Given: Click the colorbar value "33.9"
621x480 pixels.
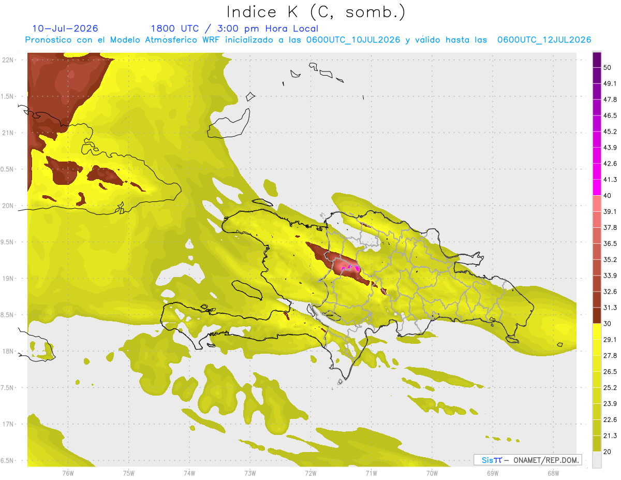Looking at the screenshot, I should (610, 275).
